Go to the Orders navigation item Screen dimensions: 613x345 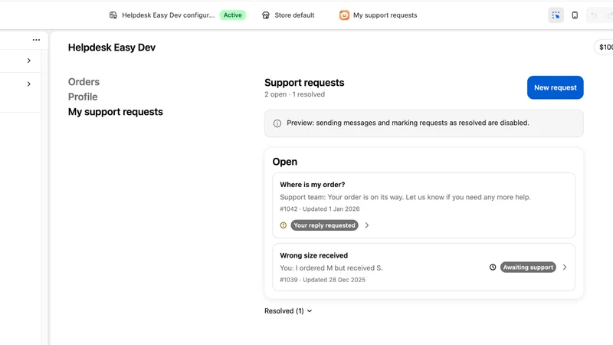(84, 82)
